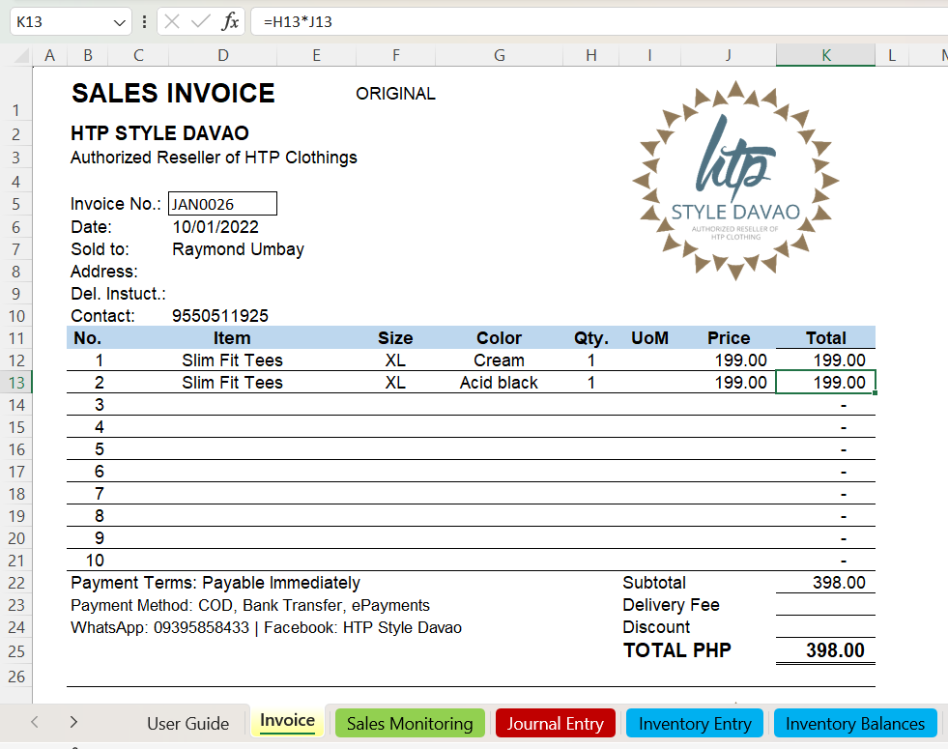Image resolution: width=948 pixels, height=749 pixels.
Task: Cancel formula entry with the X icon
Action: [x=172, y=22]
